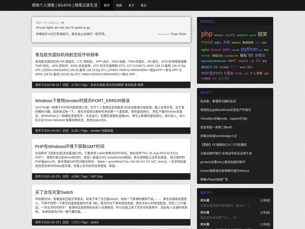Select the mac tag in the tag cloud

click(264, 43)
